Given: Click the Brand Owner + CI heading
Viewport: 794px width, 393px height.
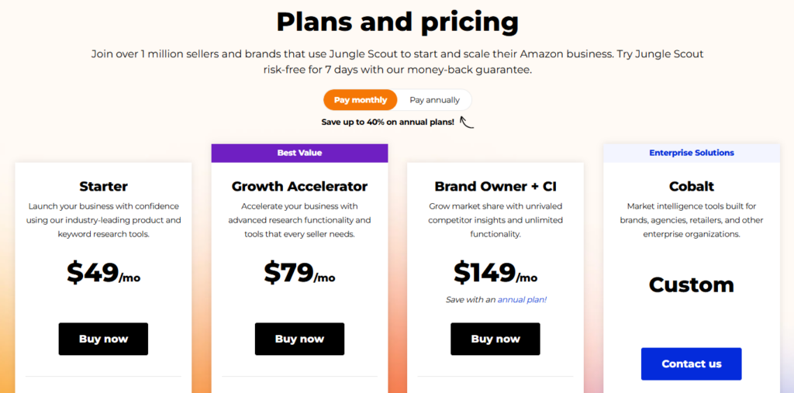Looking at the screenshot, I should [x=495, y=186].
